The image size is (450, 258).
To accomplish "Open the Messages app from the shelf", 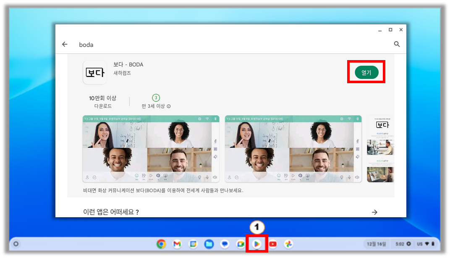I will tap(225, 244).
